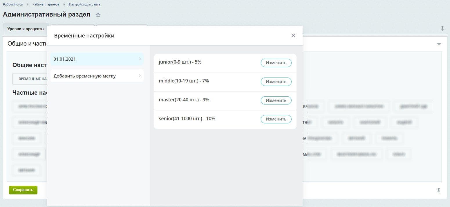Screen dimensions: 450x207
Task: Expand the 01.01.2021 row chevron
Action: (140, 59)
